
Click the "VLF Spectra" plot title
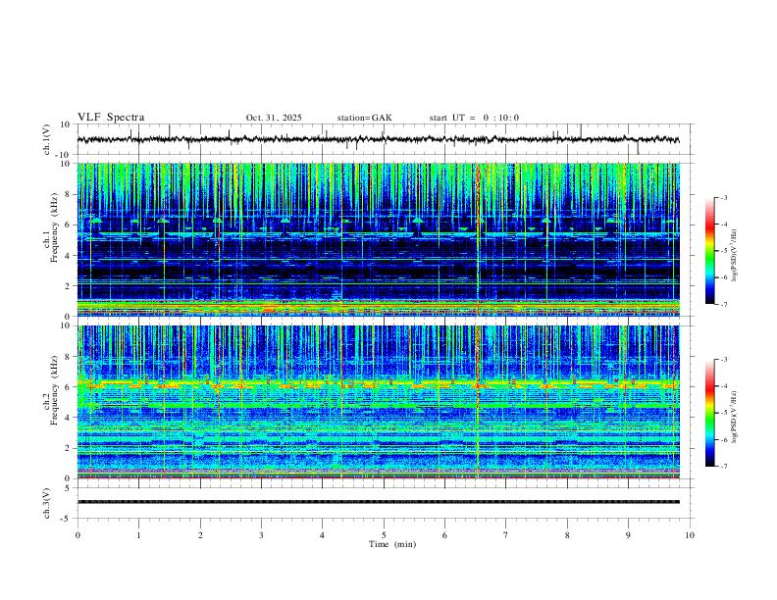pos(111,118)
